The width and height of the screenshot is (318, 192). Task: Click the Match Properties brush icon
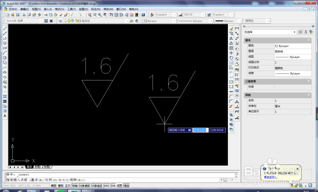(61, 15)
